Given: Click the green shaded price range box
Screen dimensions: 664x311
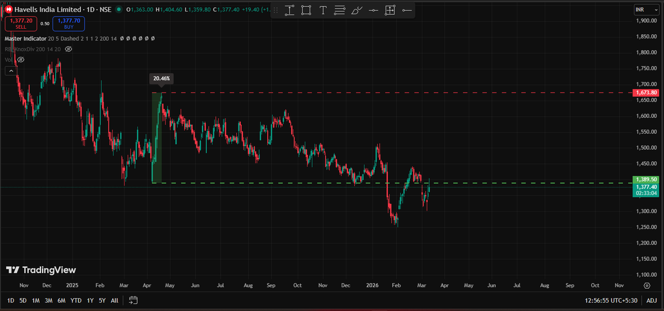Looking at the screenshot, I should pos(157,138).
